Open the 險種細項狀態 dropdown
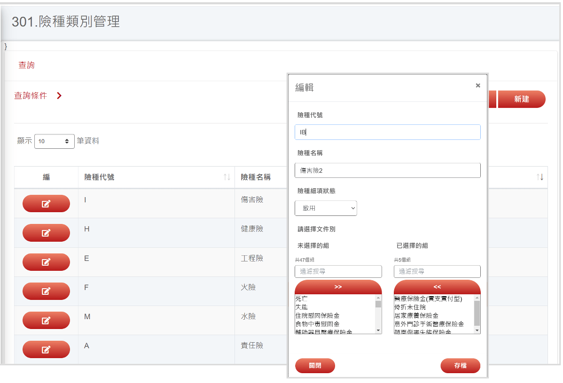Viewport: 563px width, 383px height. coord(326,208)
